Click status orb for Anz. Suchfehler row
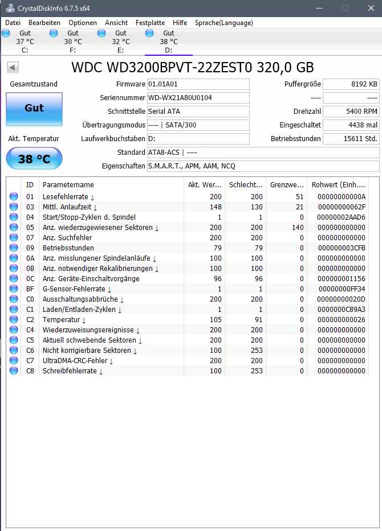Viewport: 382px width, 531px height. click(14, 237)
